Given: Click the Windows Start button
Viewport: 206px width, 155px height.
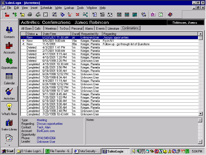Looking at the screenshot, I should pyautogui.click(x=8, y=151).
